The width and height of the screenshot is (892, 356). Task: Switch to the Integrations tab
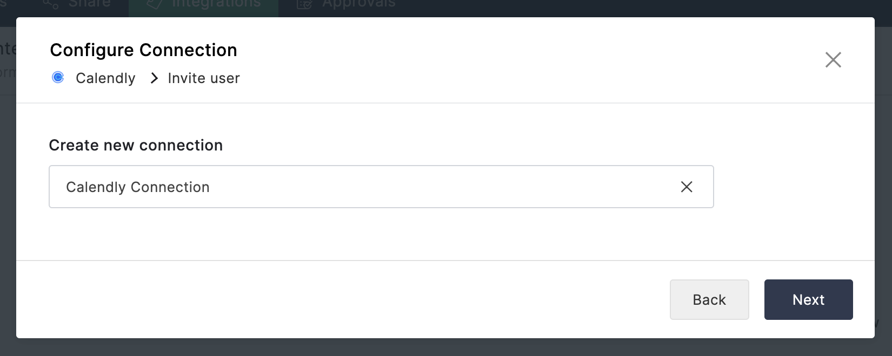point(216,5)
